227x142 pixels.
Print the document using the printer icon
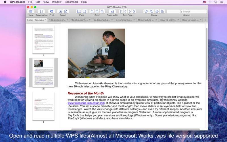click(52, 11)
